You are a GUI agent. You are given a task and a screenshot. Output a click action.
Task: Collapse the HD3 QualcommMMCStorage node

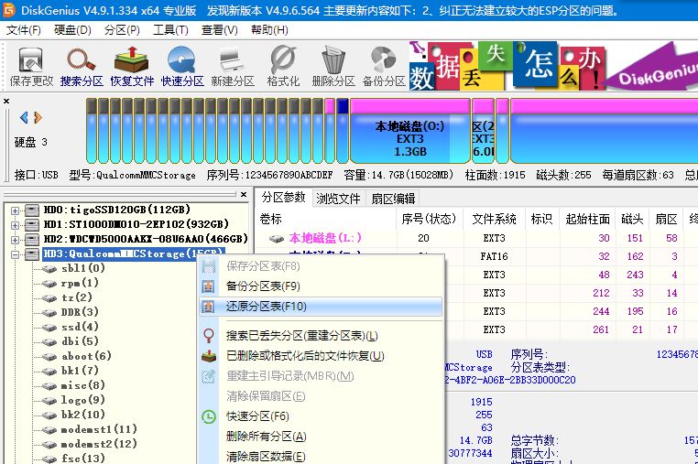[16, 255]
